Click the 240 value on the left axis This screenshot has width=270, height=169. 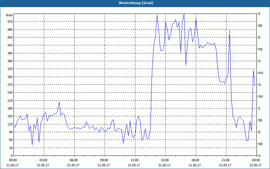(10, 93)
